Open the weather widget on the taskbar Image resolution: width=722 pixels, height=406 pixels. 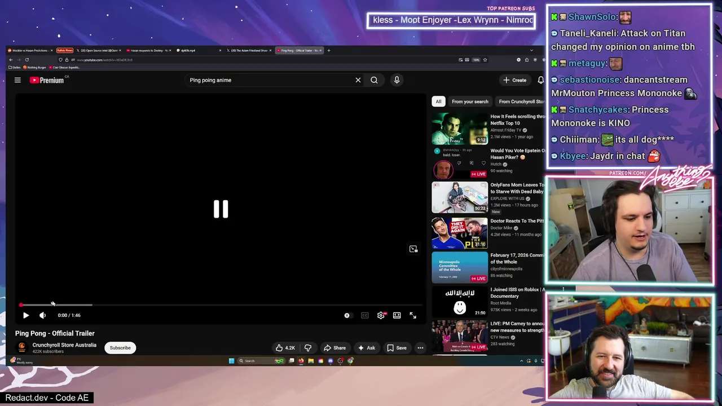point(21,361)
